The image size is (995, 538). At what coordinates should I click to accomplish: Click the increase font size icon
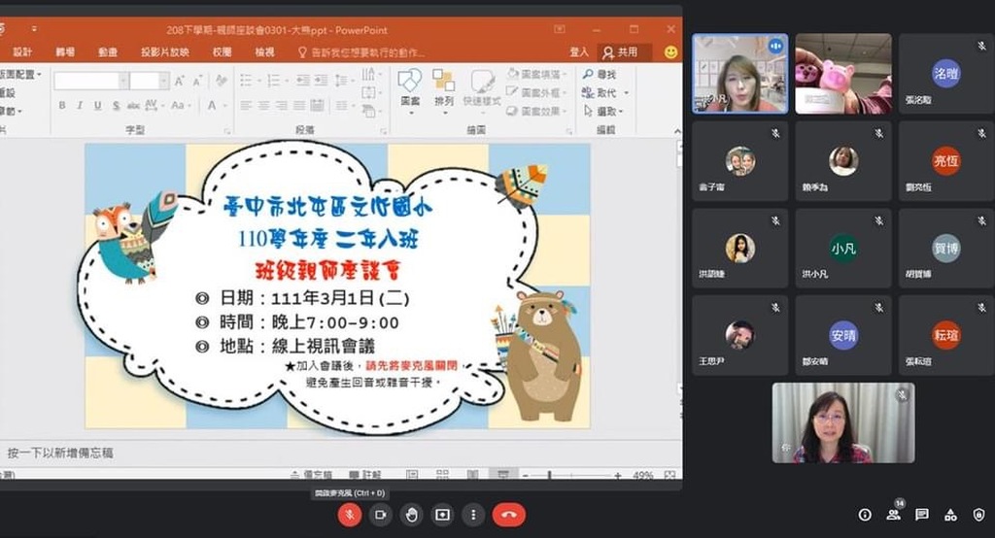coord(179,81)
